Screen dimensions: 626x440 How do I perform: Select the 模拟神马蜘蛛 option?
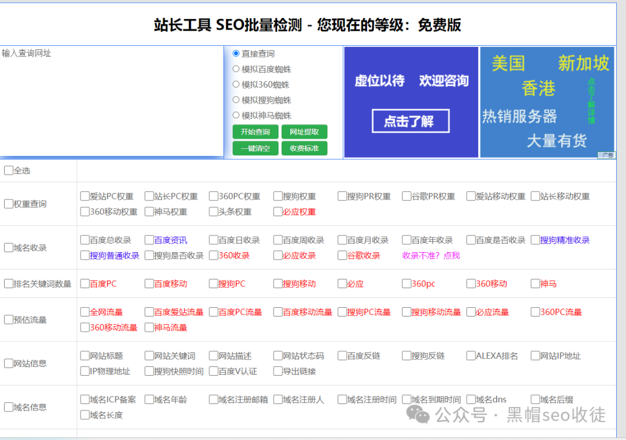pyautogui.click(x=236, y=115)
